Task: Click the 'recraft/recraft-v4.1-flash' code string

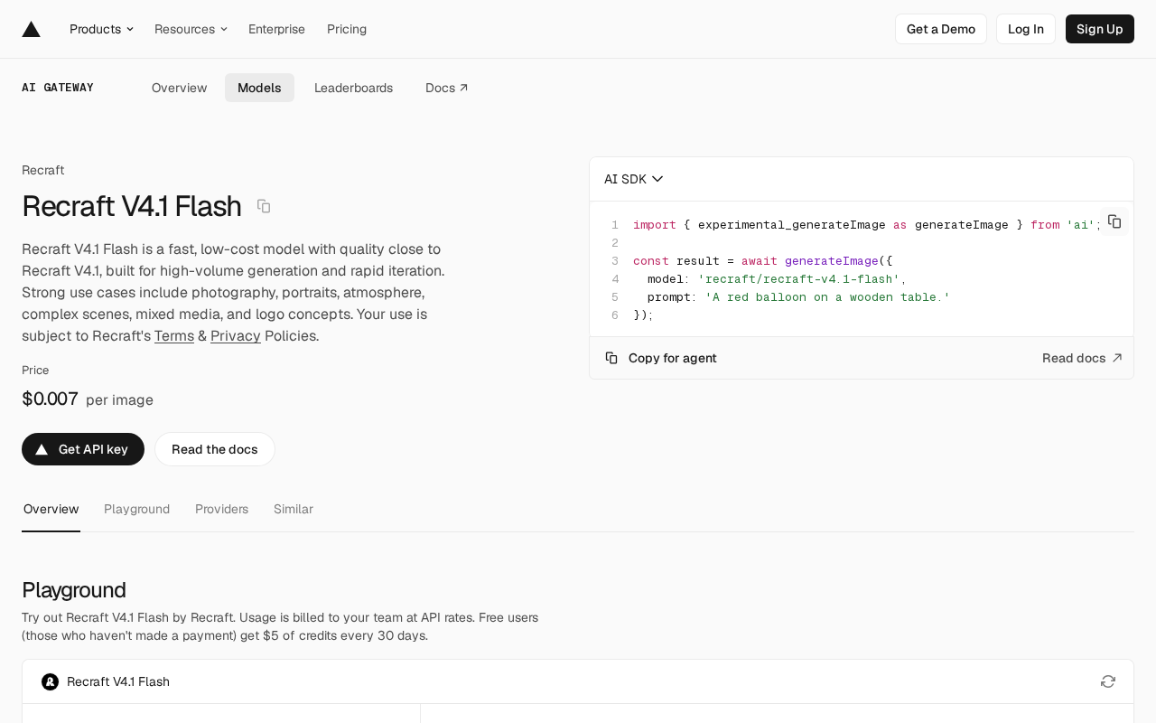Action: tap(798, 278)
